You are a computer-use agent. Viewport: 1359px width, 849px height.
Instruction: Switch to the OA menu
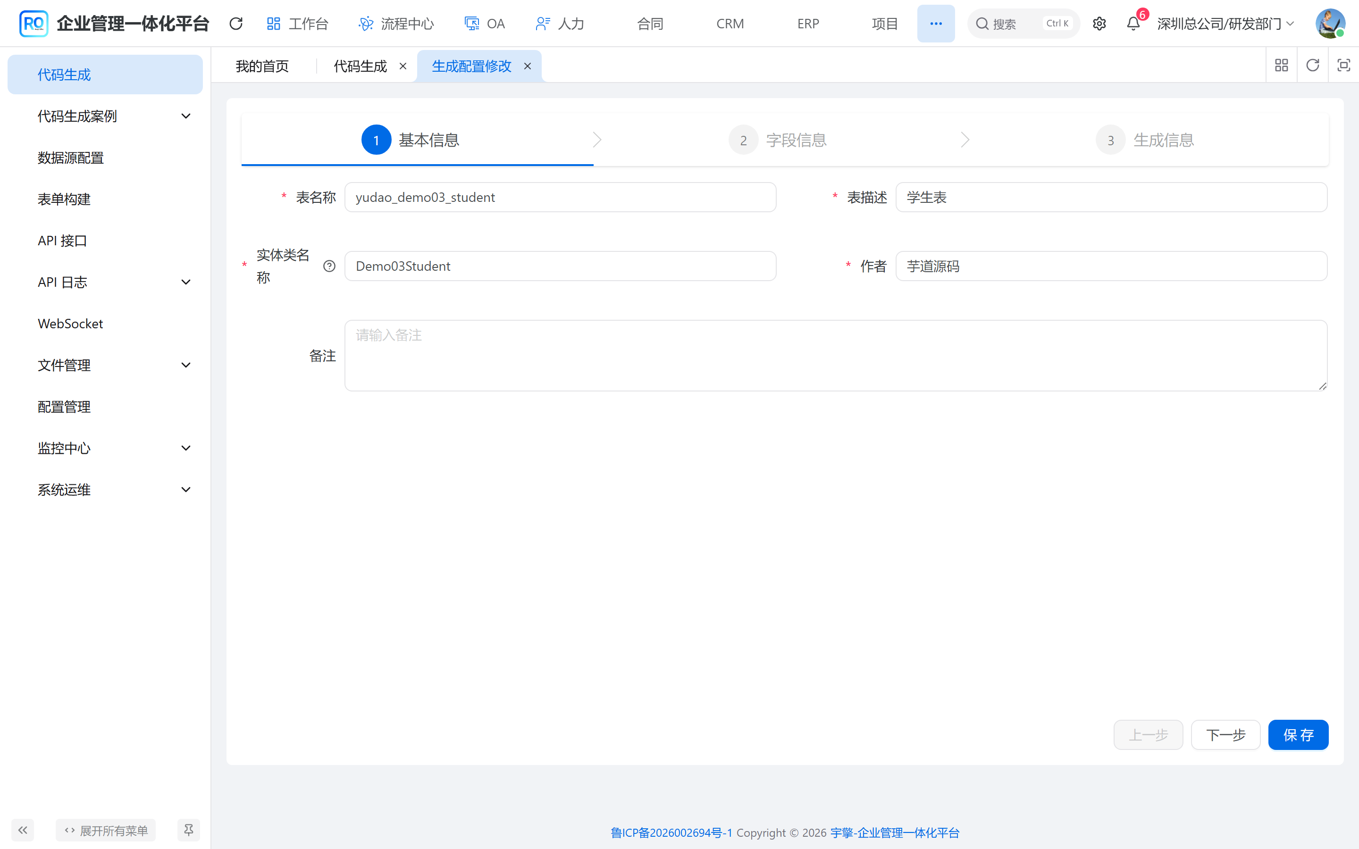pos(485,24)
